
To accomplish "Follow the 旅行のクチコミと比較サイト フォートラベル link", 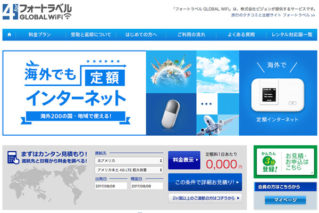I will point(273,15).
